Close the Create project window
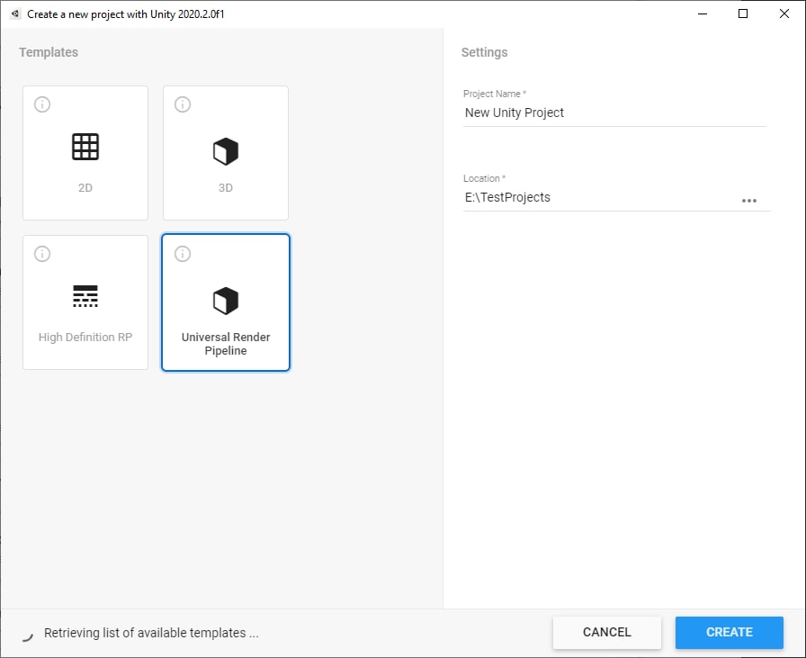The image size is (806, 658). coord(784,14)
